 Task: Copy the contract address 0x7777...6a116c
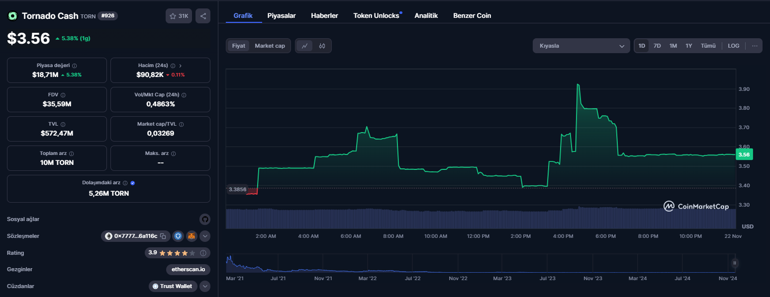click(x=163, y=236)
